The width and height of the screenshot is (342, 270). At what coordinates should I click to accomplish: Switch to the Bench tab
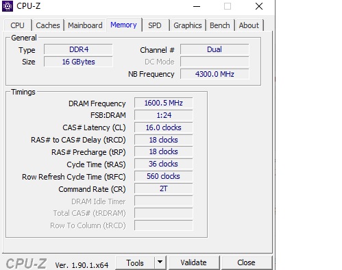pyautogui.click(x=220, y=25)
